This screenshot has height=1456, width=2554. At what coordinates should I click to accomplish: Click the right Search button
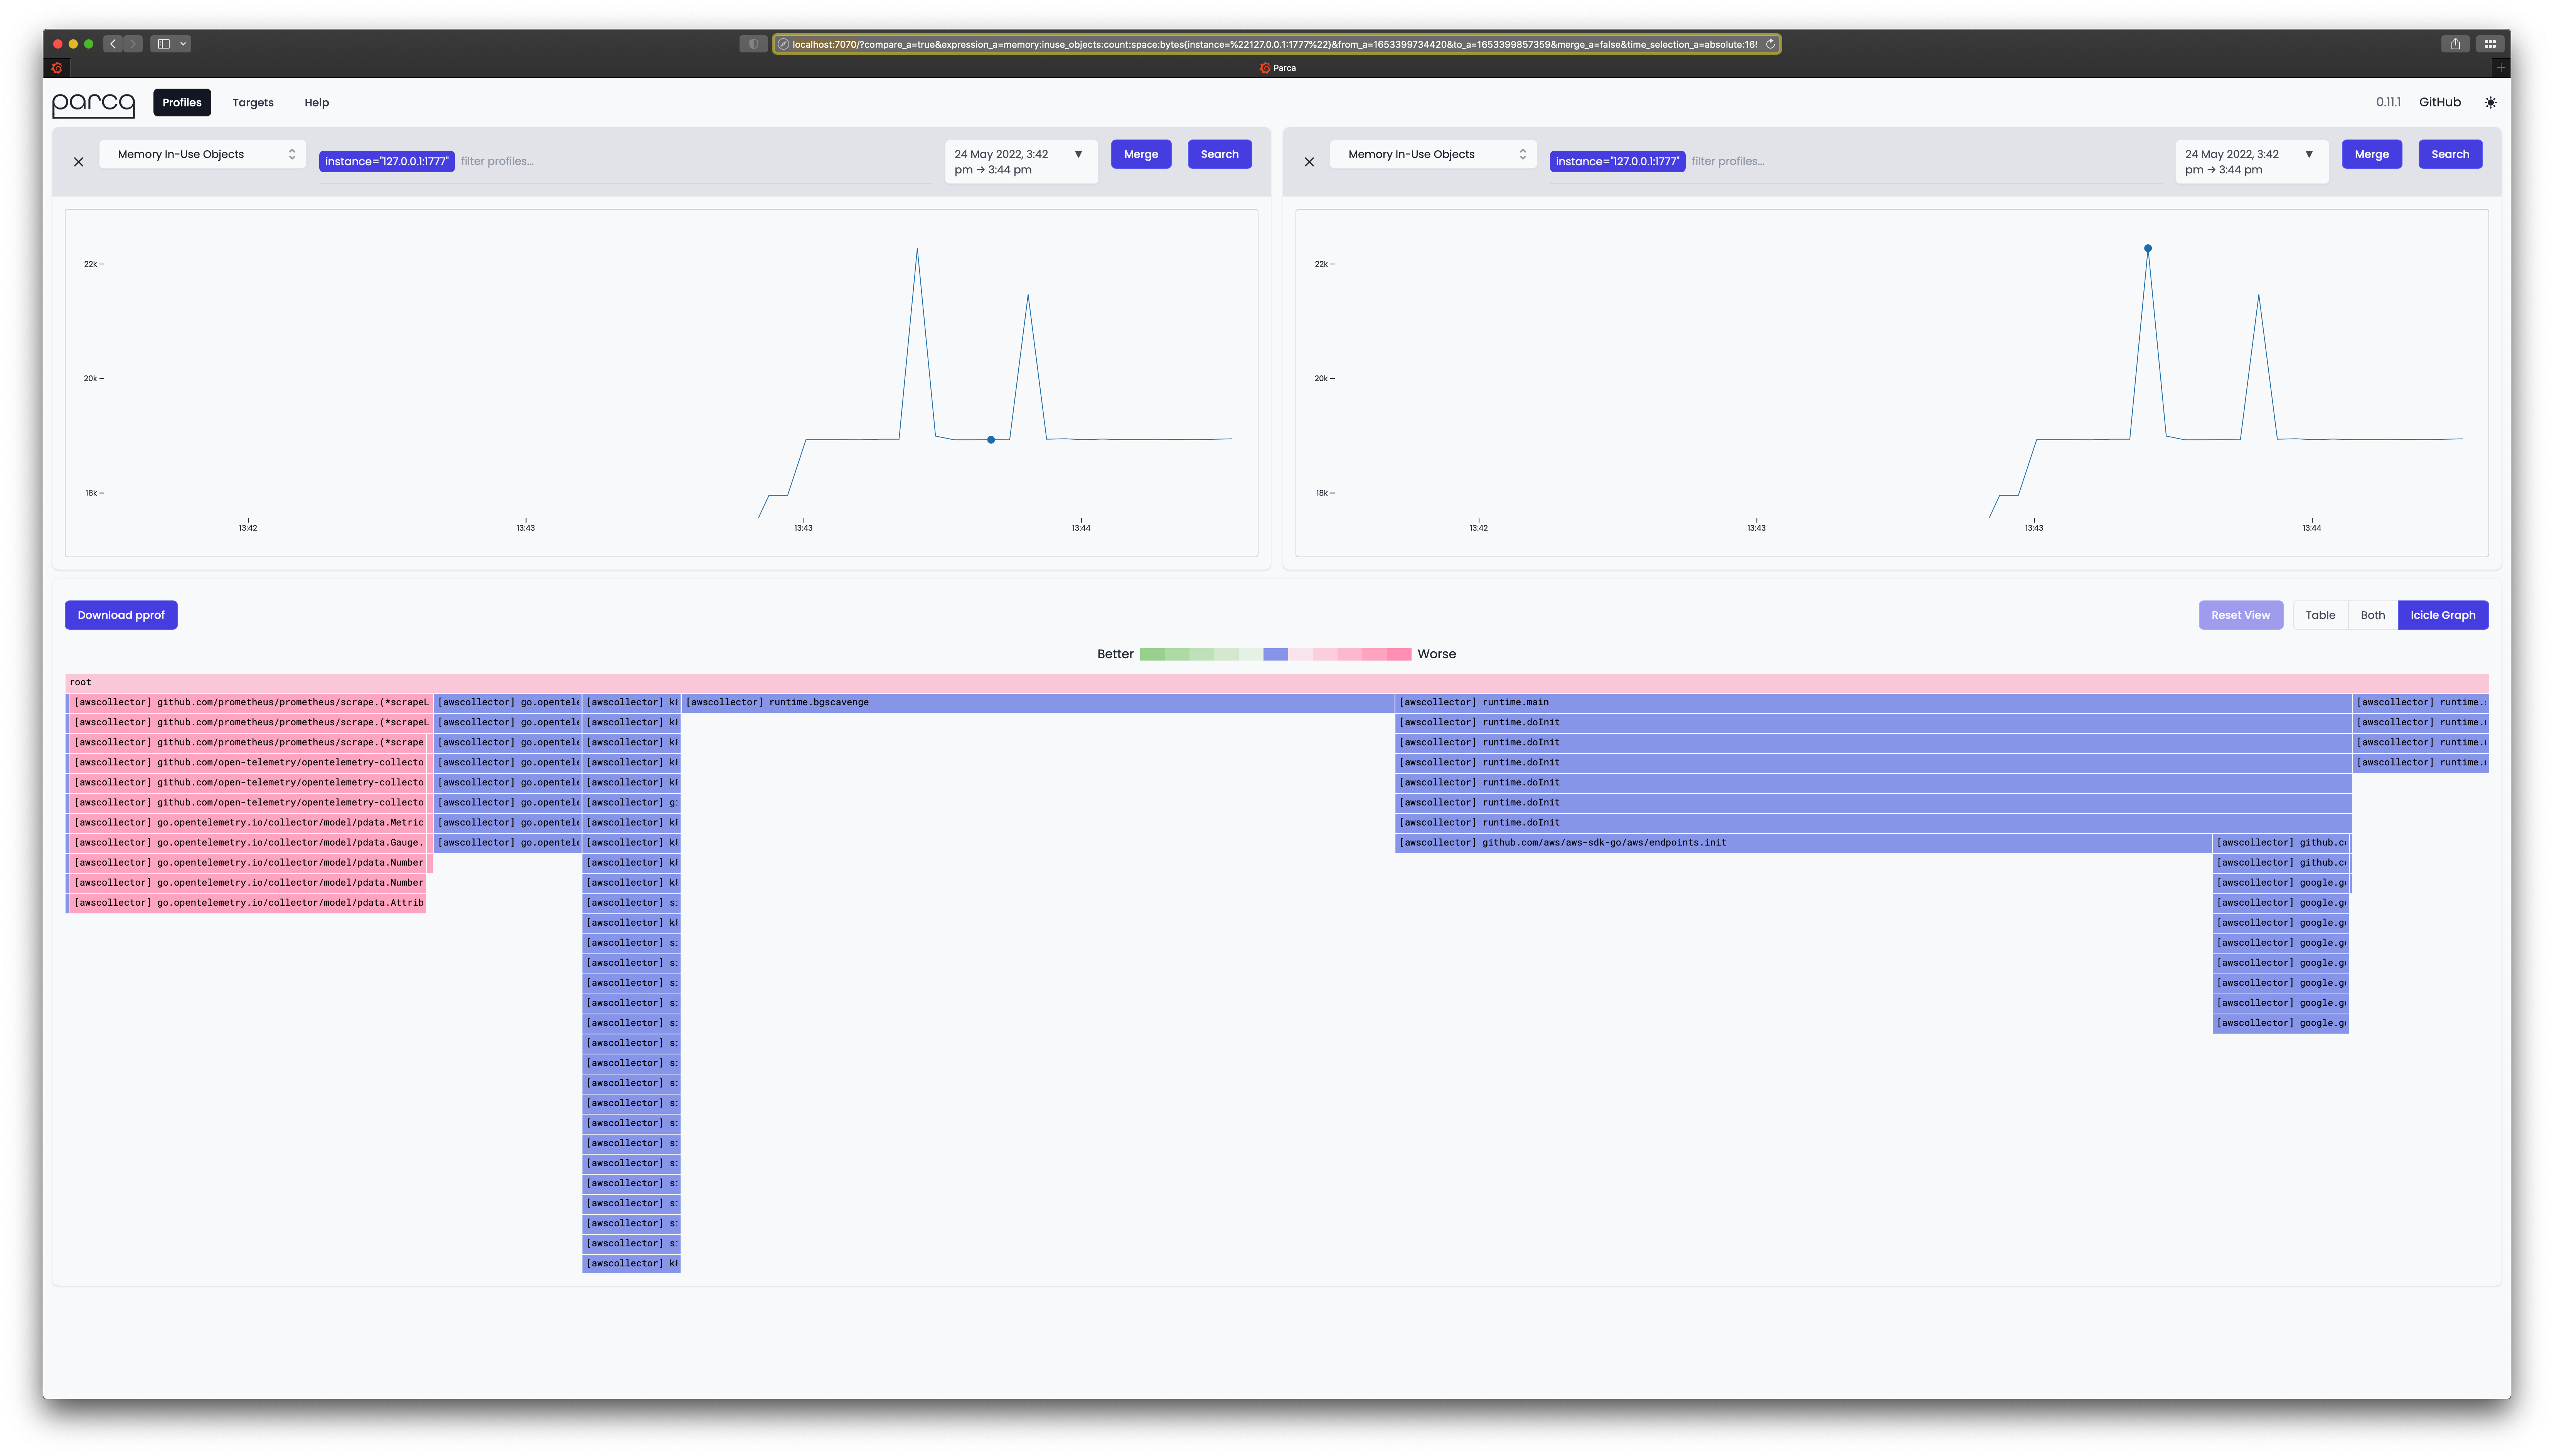coord(2450,154)
